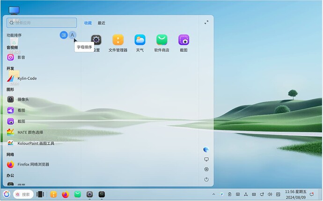This screenshot has height=201, width=323.
Task: Click the power button in the start menu
Action: (206, 180)
